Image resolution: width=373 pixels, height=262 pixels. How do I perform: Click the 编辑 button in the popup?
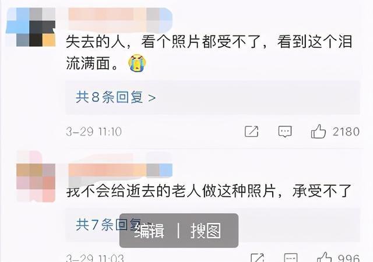click(x=149, y=231)
